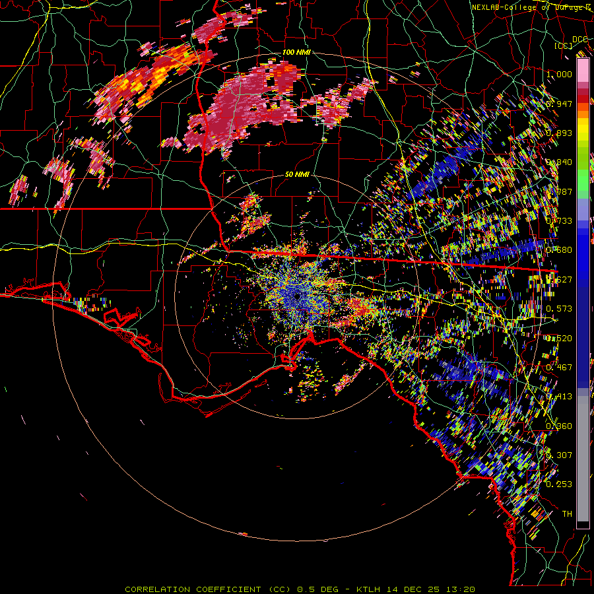This screenshot has height=594, width=594.
Task: Click the 0.573 scale value
Action: point(559,308)
